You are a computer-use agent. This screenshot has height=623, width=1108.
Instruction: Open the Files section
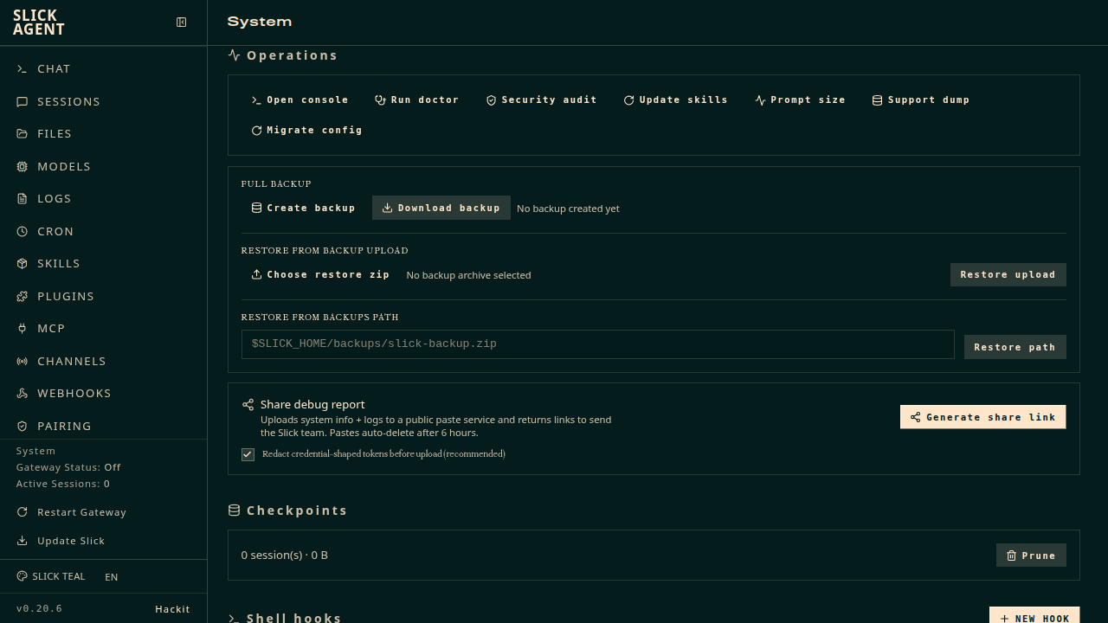tap(104, 133)
